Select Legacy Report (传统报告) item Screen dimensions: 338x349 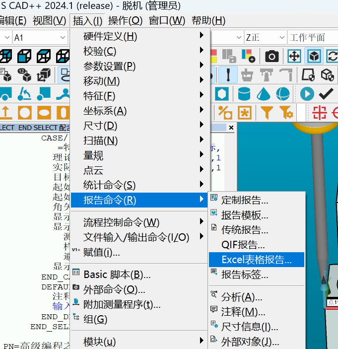coord(257,230)
